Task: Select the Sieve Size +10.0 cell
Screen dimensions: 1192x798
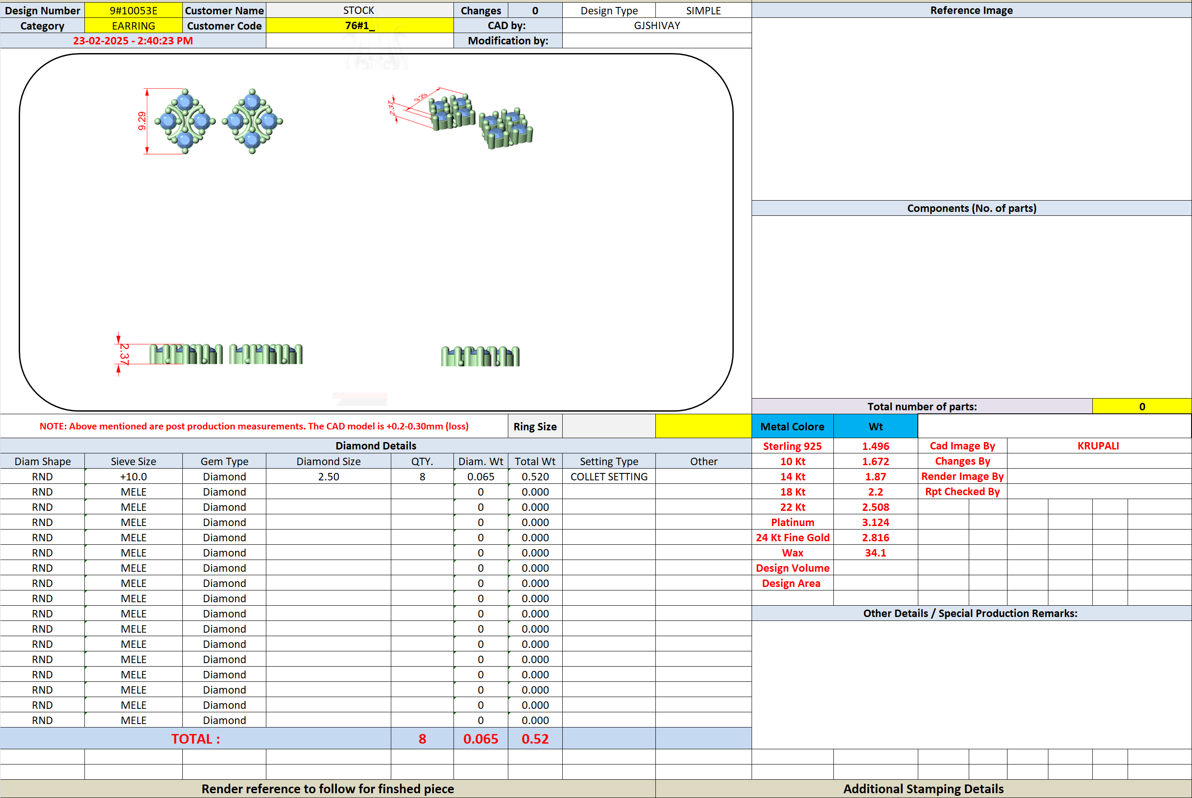Action: click(133, 476)
